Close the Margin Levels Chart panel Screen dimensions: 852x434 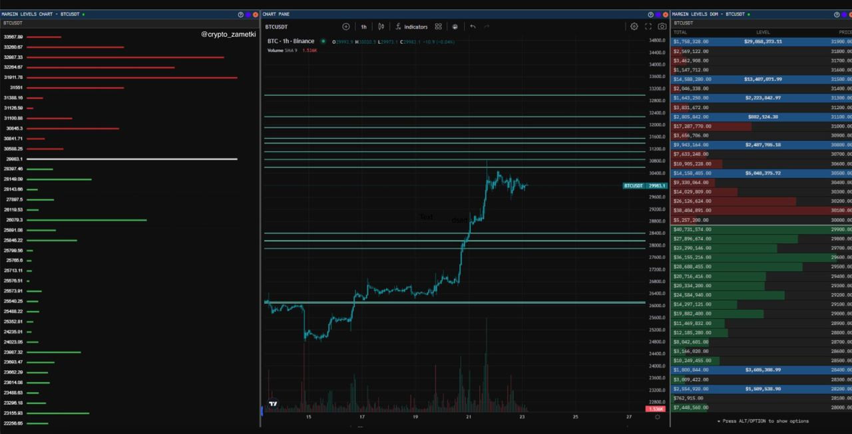256,14
